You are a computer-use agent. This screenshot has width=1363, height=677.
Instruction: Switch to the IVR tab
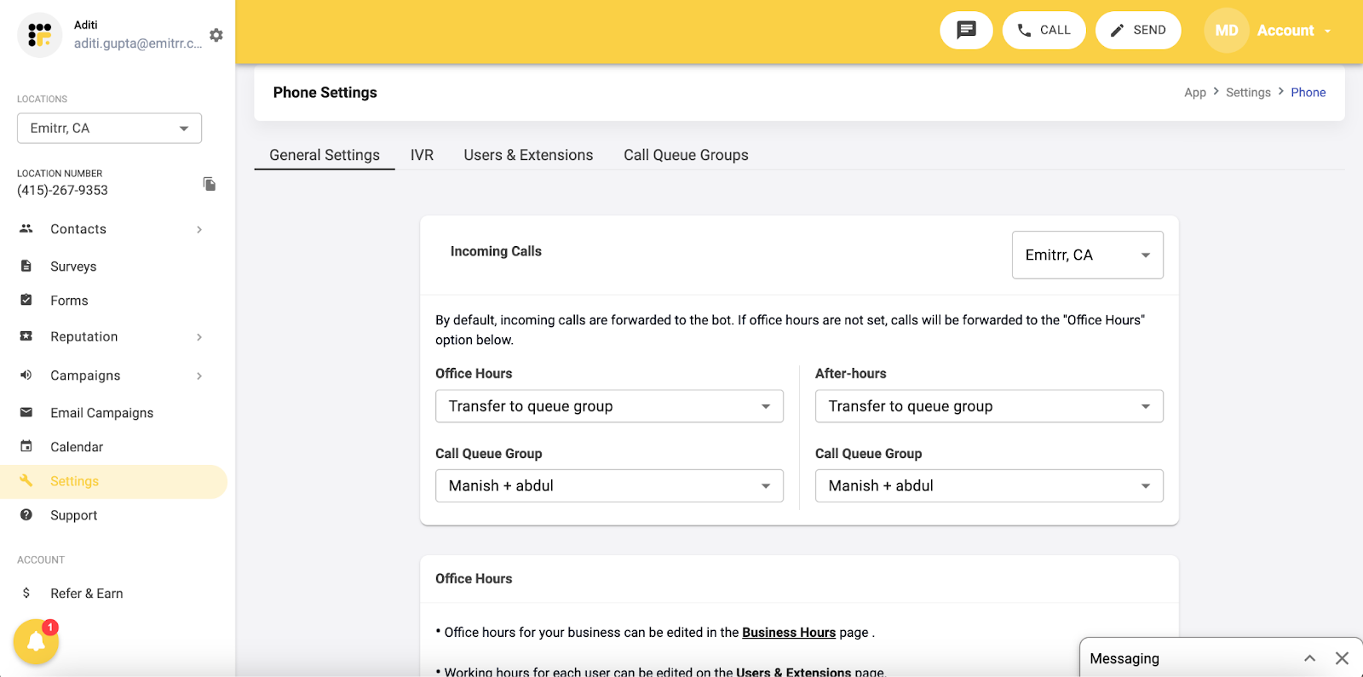[422, 155]
